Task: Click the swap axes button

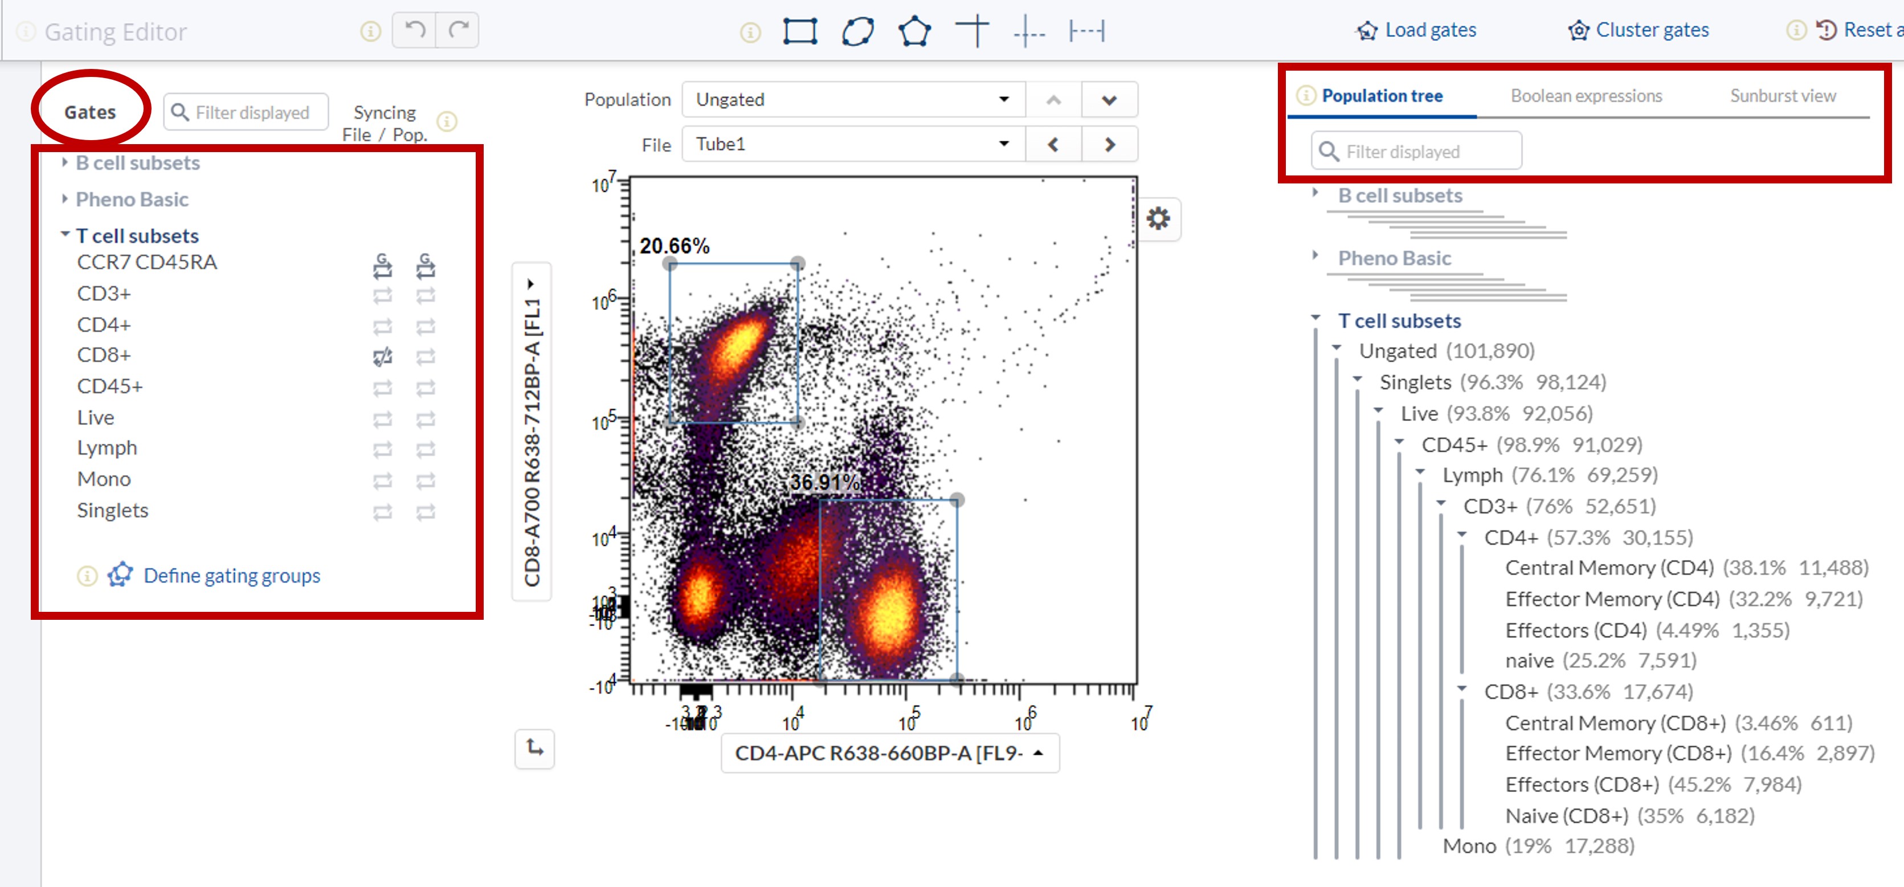Action: click(534, 748)
